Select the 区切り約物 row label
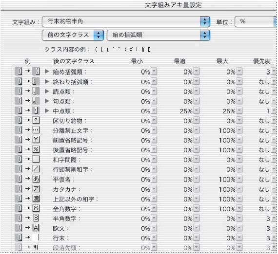Image resolution: width=278 pixels, height=254 pixels. [x=69, y=121]
